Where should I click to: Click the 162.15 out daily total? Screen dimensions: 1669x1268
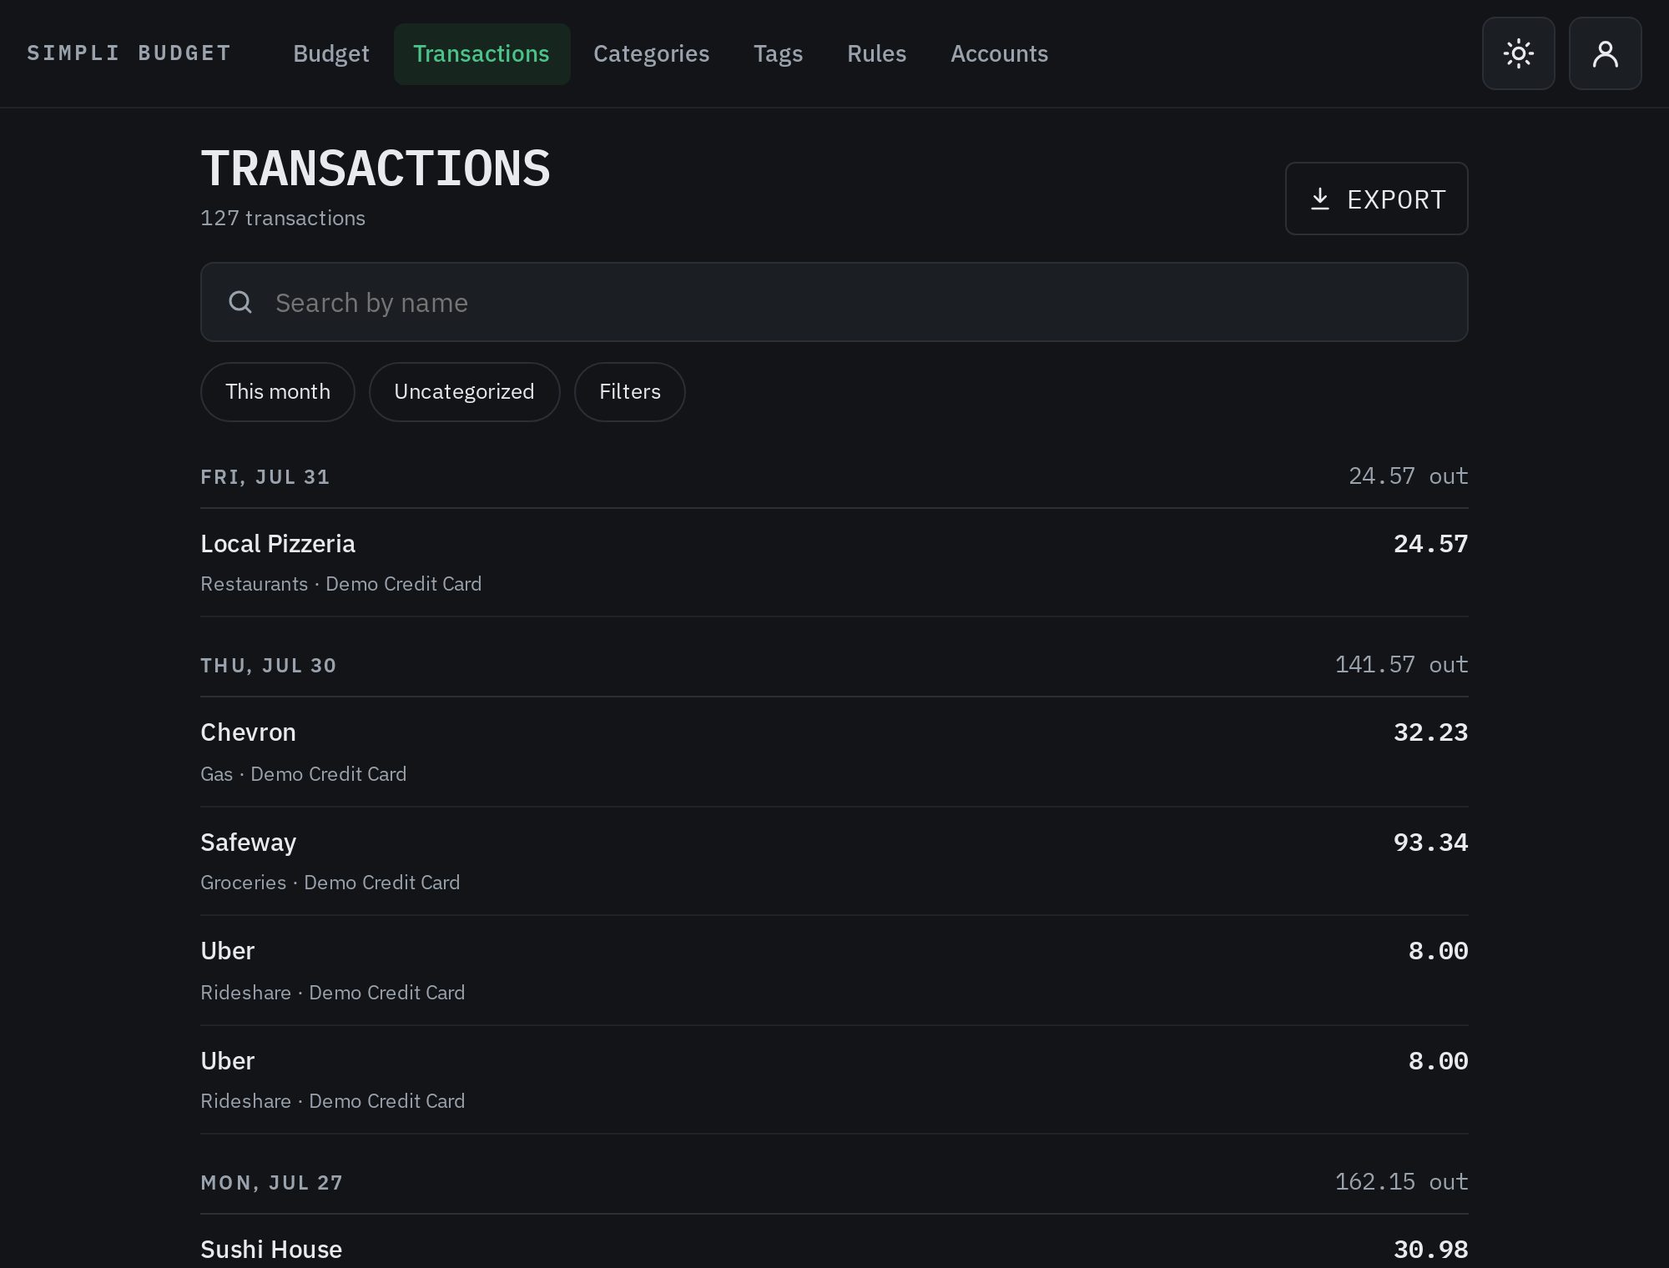tap(1401, 1182)
